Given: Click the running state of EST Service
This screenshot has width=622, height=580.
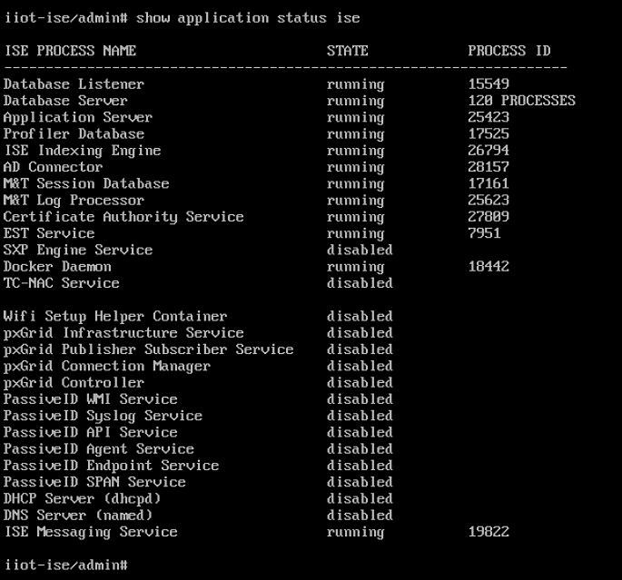Looking at the screenshot, I should point(355,234).
